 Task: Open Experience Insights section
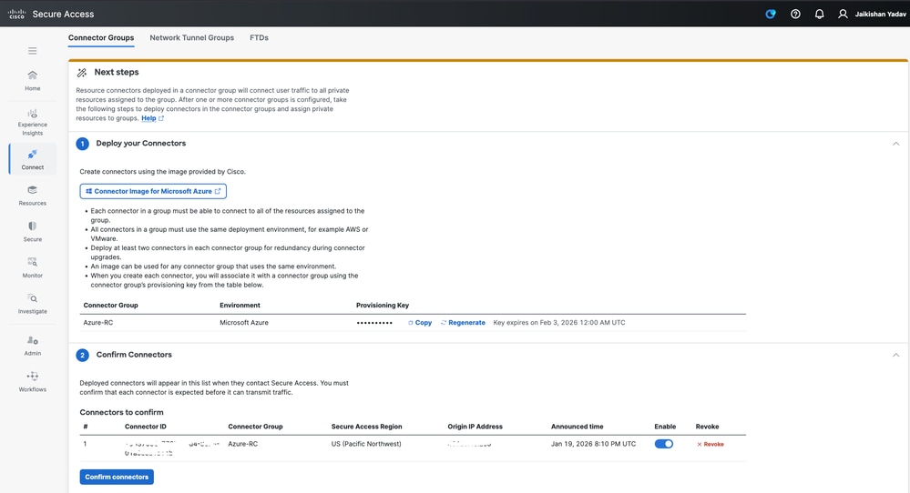pos(33,122)
